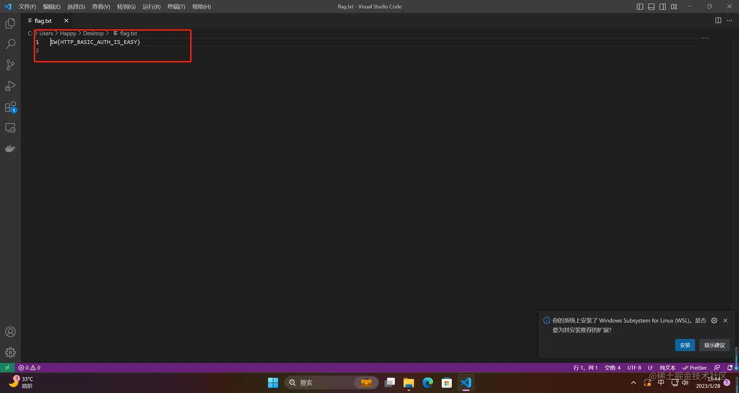Expand the Desktop breadcrumb
The width and height of the screenshot is (739, 393).
tap(93, 33)
